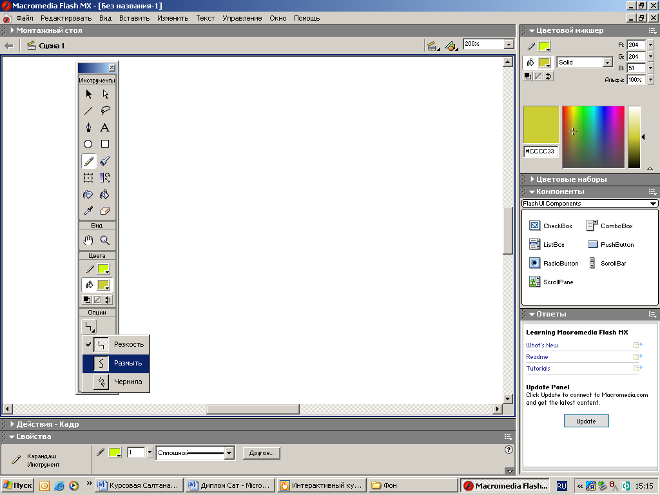Select the Rectangle tool
The height and width of the screenshot is (495, 660).
click(105, 144)
